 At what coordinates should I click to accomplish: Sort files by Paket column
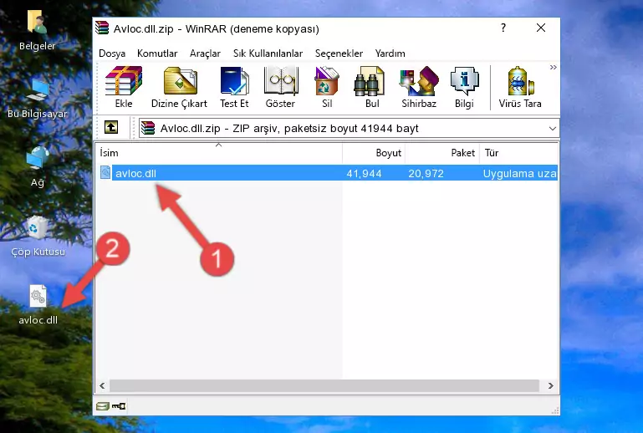point(442,153)
